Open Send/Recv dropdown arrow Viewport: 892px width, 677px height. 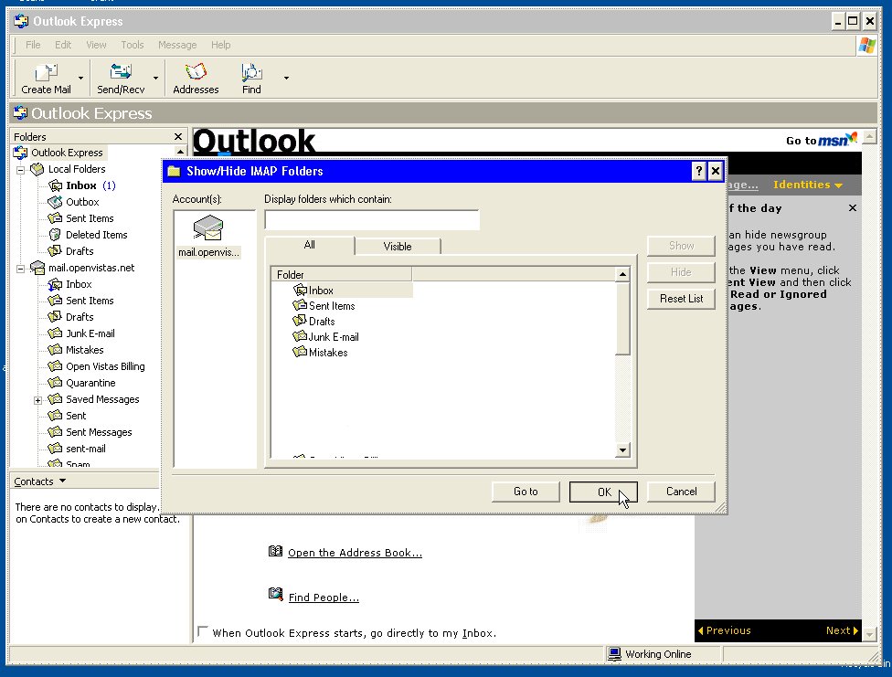click(155, 78)
